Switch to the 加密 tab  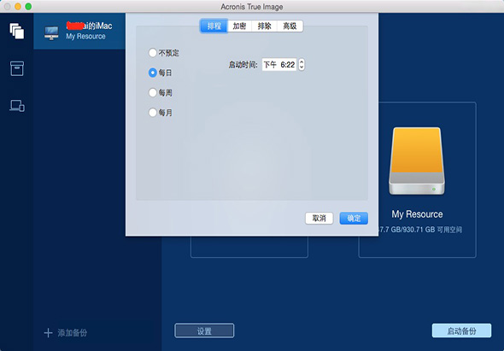pyautogui.click(x=239, y=26)
